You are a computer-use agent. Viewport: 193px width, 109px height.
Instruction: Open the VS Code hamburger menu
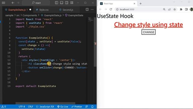coord(3,3)
